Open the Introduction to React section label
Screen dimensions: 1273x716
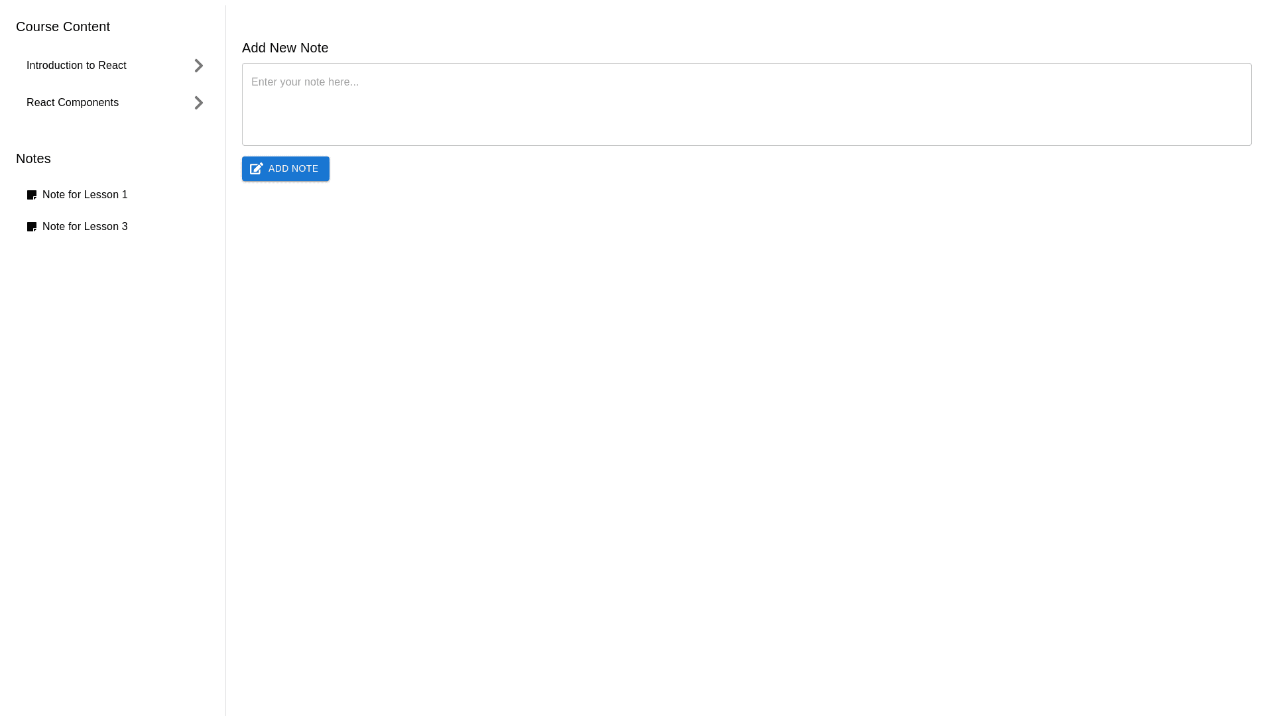76,66
